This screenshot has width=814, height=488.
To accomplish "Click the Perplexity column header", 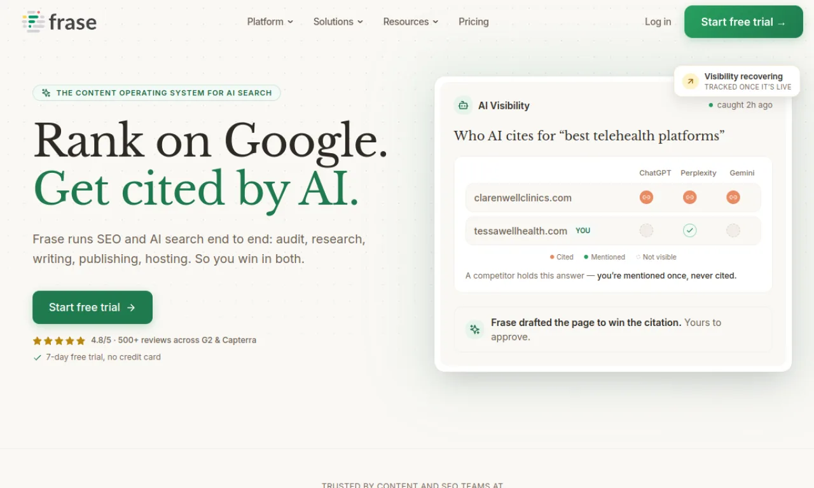I will [698, 173].
